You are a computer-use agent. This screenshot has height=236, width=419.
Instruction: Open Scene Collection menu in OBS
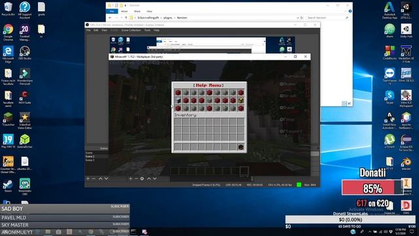click(131, 30)
